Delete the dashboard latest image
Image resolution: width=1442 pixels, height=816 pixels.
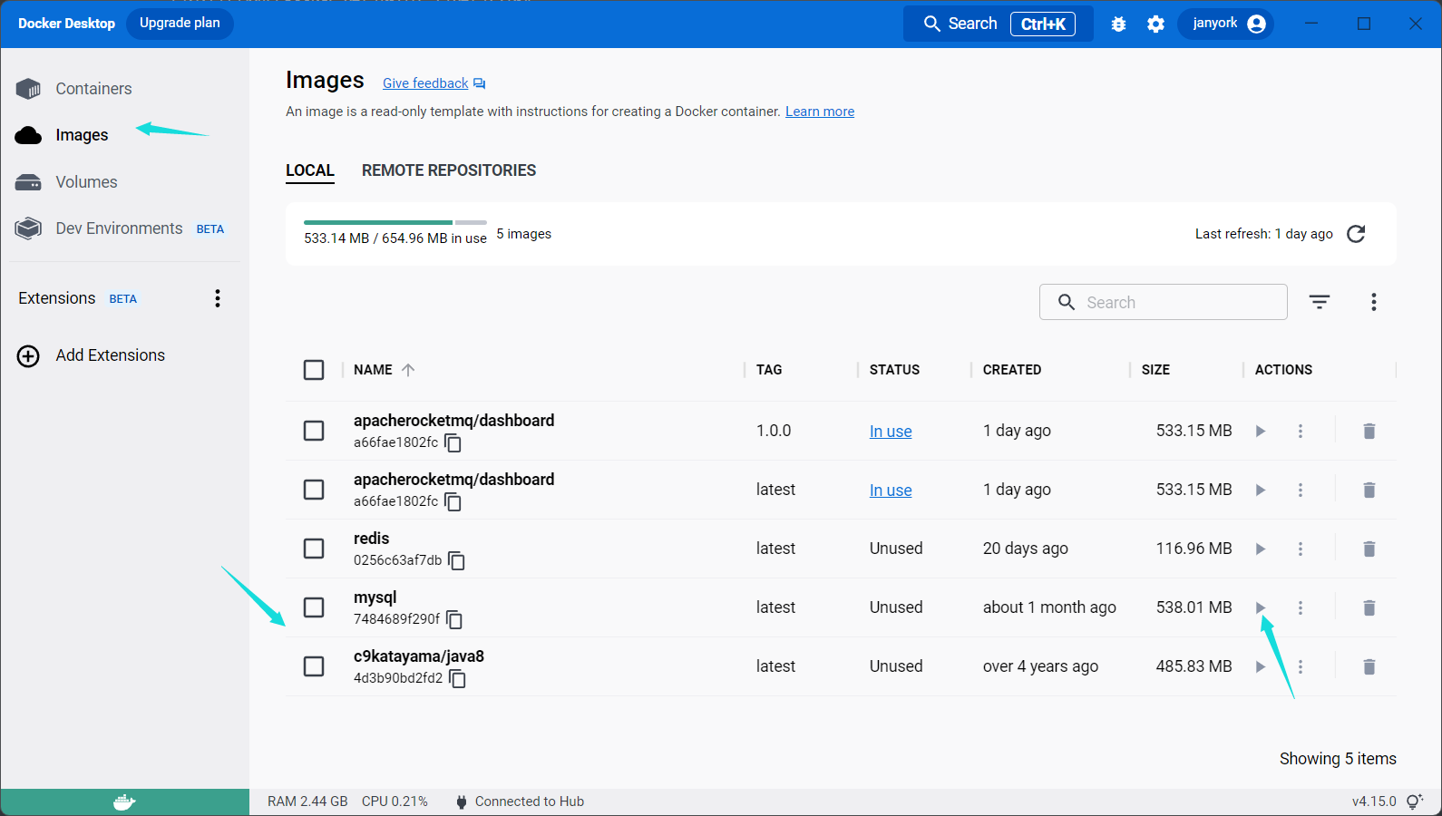(x=1369, y=491)
